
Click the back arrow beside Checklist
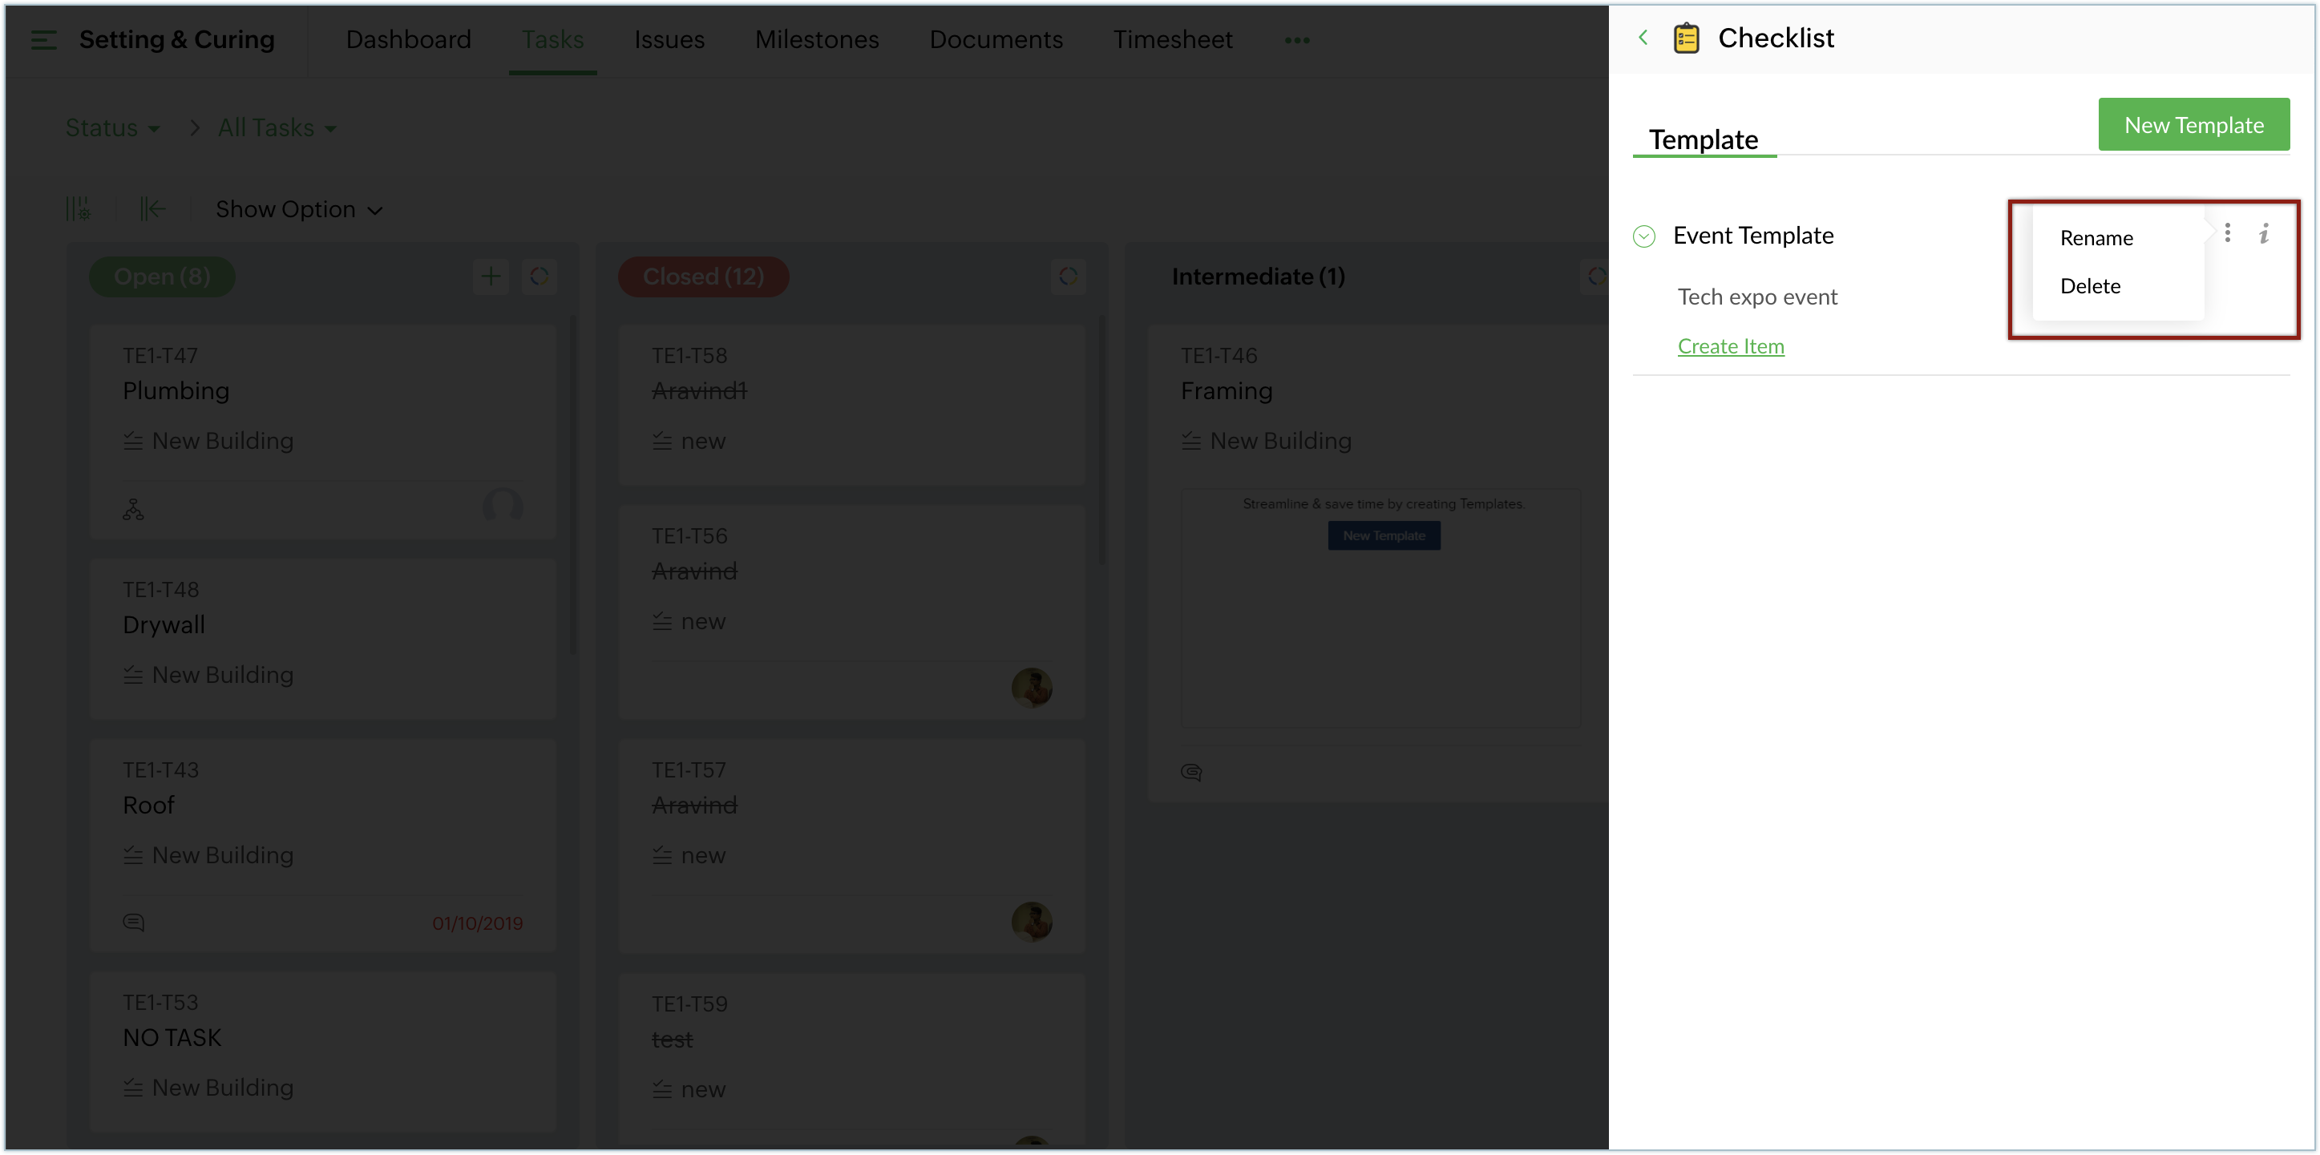(1643, 37)
